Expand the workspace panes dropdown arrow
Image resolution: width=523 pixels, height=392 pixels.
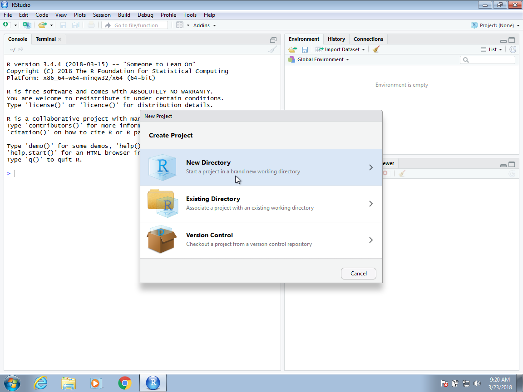click(x=188, y=25)
